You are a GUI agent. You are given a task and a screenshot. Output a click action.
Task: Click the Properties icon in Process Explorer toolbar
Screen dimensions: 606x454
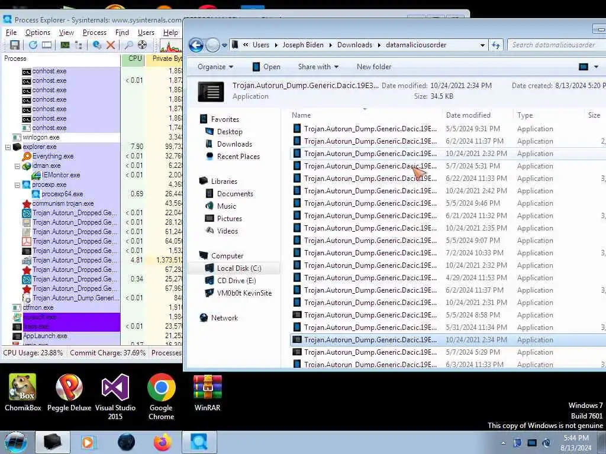click(97, 45)
